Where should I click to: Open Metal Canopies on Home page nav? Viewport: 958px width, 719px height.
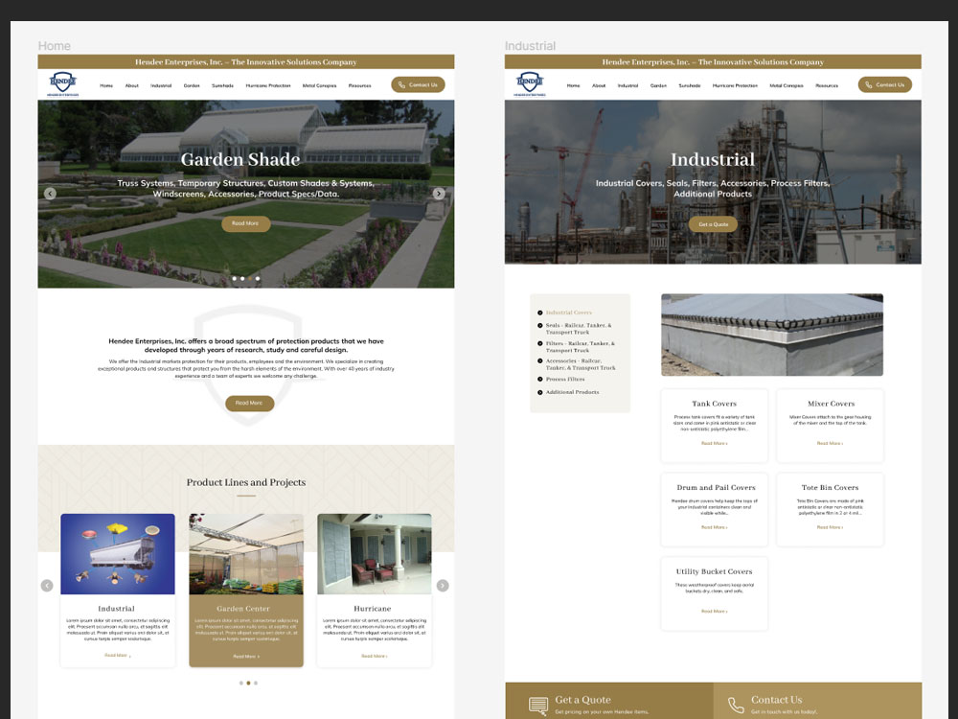[320, 85]
